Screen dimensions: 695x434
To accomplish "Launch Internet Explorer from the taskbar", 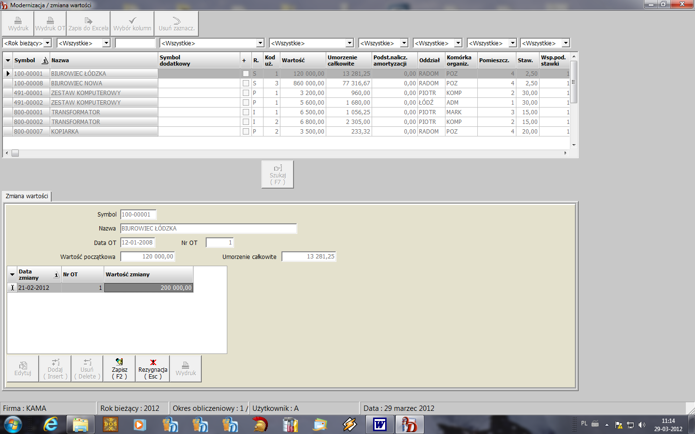I will 51,425.
